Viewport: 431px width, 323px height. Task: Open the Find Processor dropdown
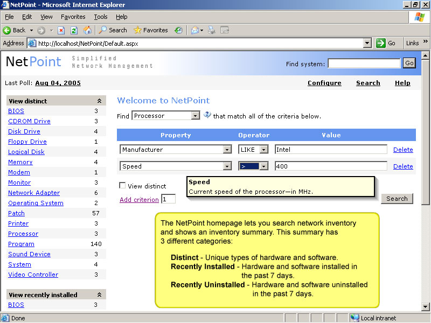click(195, 116)
